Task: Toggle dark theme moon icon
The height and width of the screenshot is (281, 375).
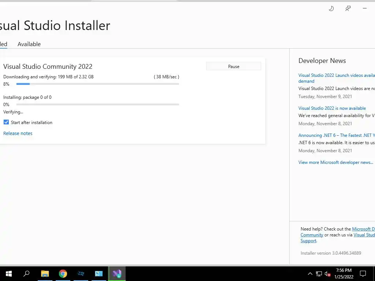Action: pyautogui.click(x=331, y=9)
